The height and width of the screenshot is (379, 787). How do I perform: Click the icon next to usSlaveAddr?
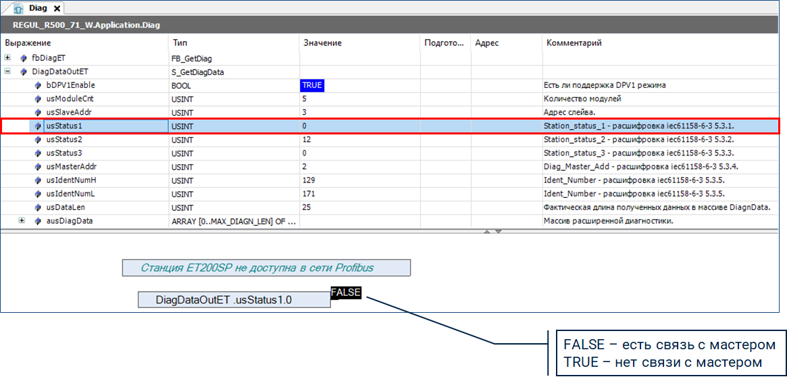click(x=39, y=112)
